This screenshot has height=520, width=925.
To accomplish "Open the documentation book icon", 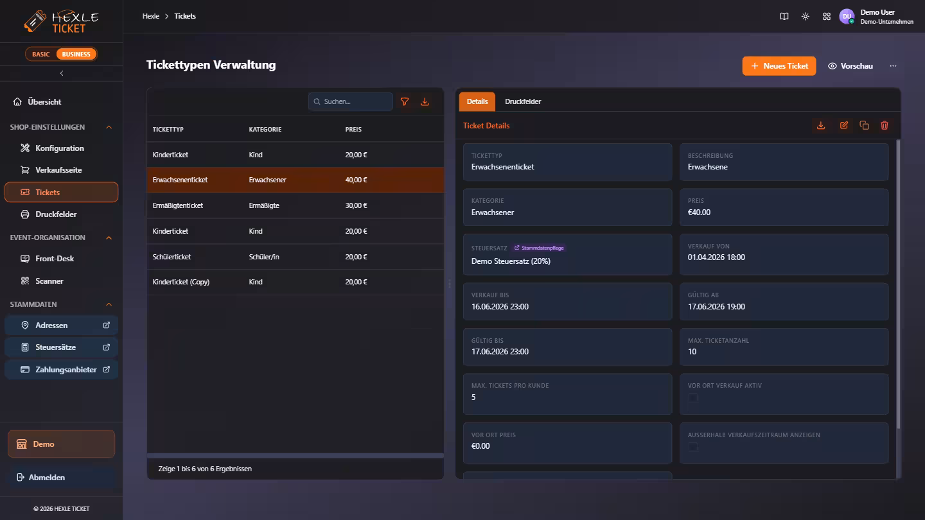I will tap(784, 16).
